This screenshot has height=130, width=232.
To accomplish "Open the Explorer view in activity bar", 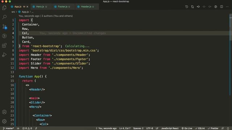I will click(4, 8).
